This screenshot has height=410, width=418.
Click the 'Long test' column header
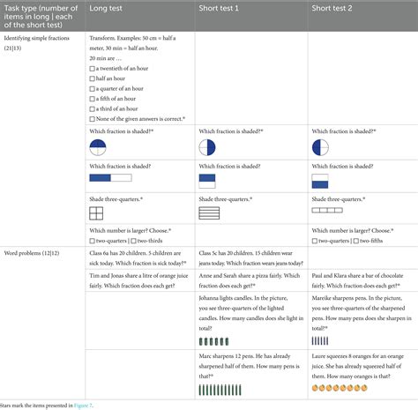pos(106,8)
